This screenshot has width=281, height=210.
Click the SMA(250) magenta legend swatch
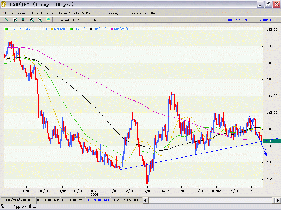point(112,29)
